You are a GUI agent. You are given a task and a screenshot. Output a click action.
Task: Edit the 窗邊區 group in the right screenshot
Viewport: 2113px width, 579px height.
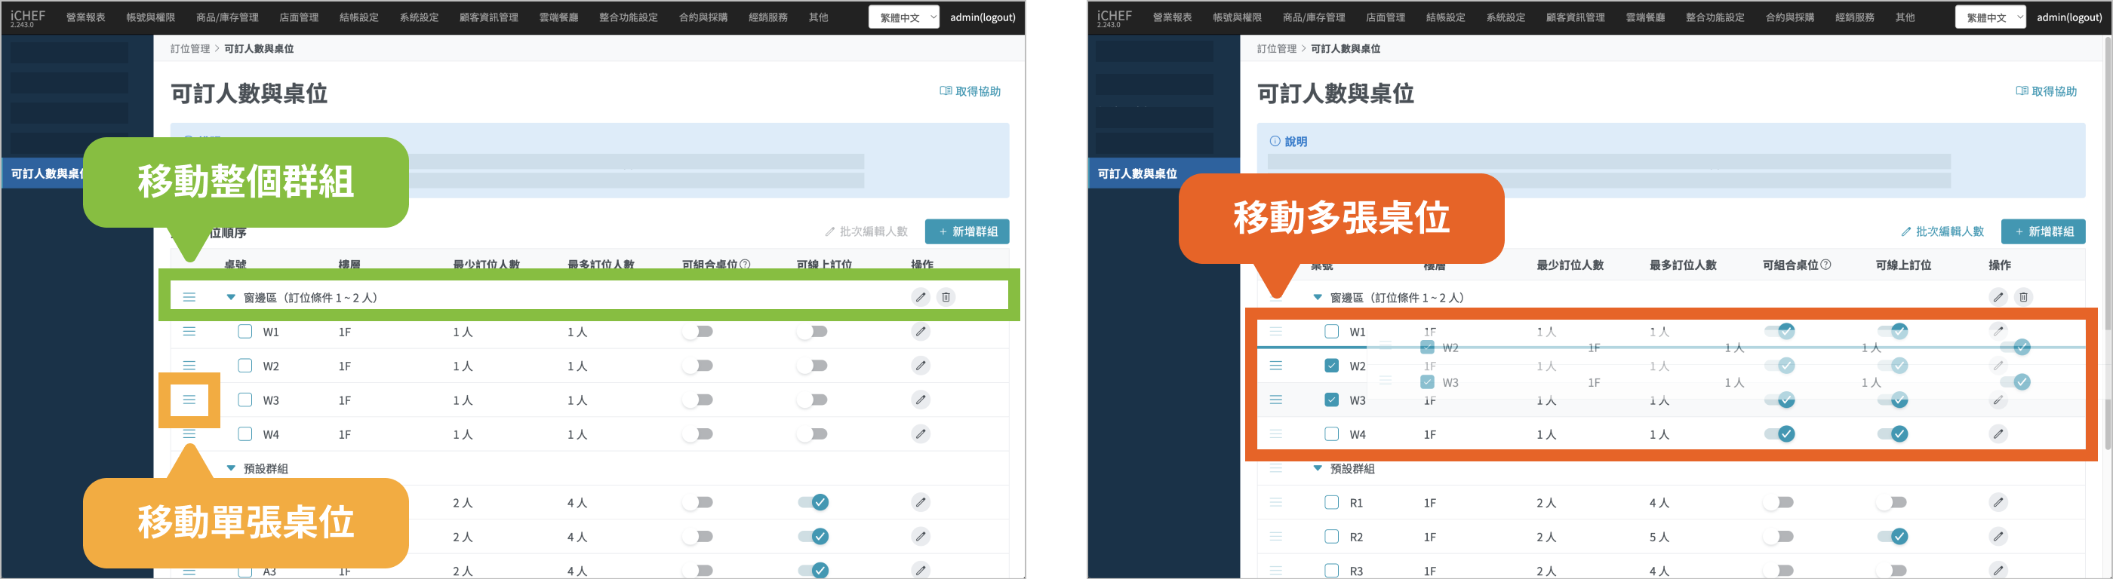click(x=1998, y=297)
